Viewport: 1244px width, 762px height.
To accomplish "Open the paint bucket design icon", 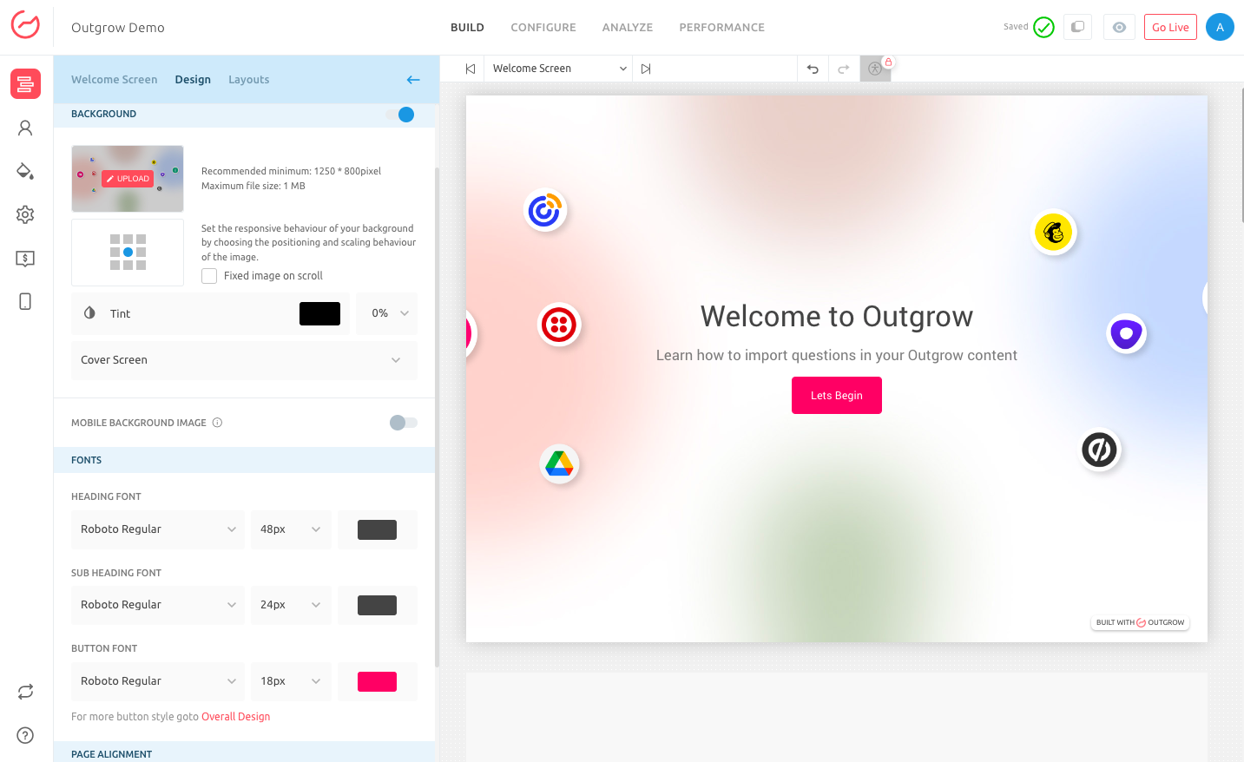I will [x=25, y=171].
